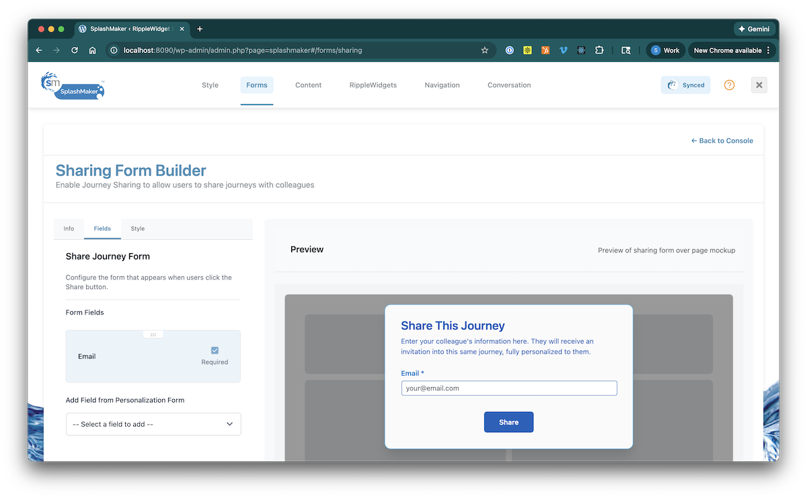This screenshot has width=807, height=498.
Task: Expand the 'Select a field to add' dropdown
Action: pos(153,424)
